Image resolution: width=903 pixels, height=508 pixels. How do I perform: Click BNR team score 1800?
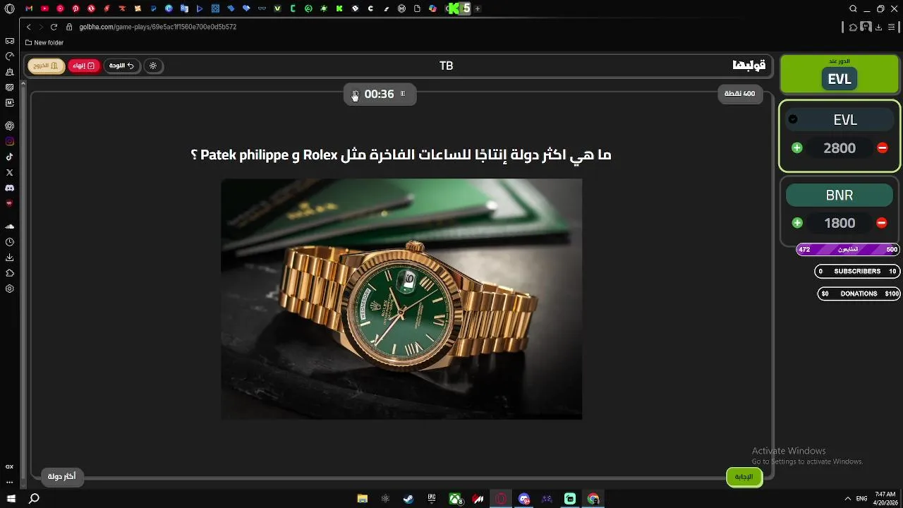840,223
